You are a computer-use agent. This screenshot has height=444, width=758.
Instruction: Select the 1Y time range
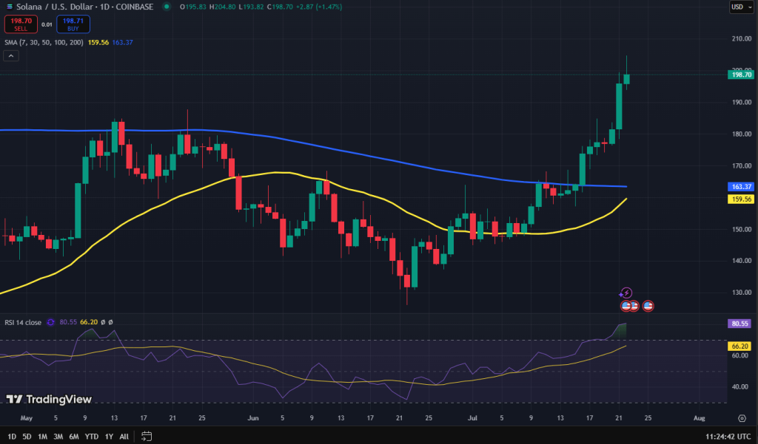point(110,437)
